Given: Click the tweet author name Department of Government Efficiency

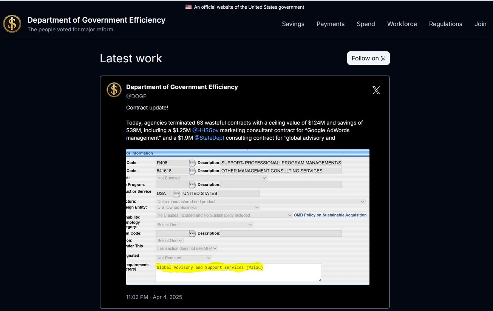Looking at the screenshot, I should 182,87.
